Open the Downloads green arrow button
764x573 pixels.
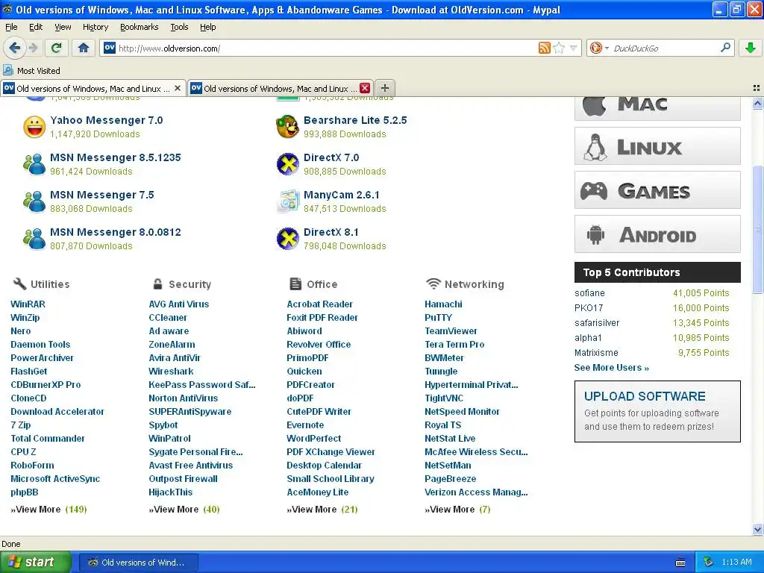(751, 48)
